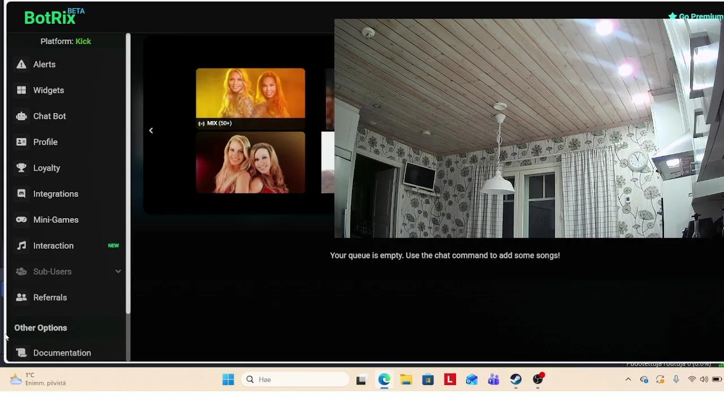Click the Go Premium star icon

point(673,16)
